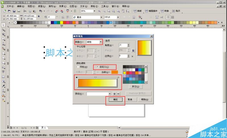
Task: Click the no-fill X swatch on palette bar
Action: 15,23
